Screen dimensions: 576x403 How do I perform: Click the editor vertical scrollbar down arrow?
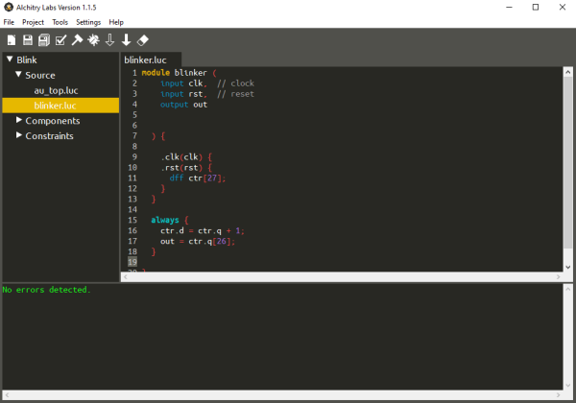click(x=568, y=267)
